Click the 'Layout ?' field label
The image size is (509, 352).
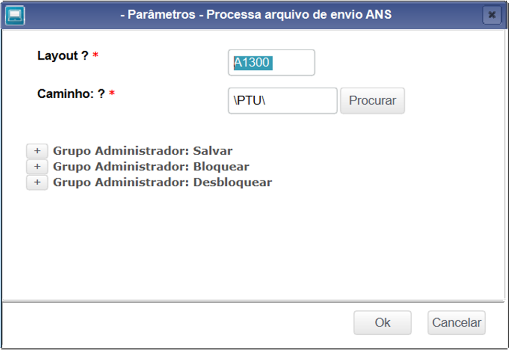pyautogui.click(x=63, y=56)
